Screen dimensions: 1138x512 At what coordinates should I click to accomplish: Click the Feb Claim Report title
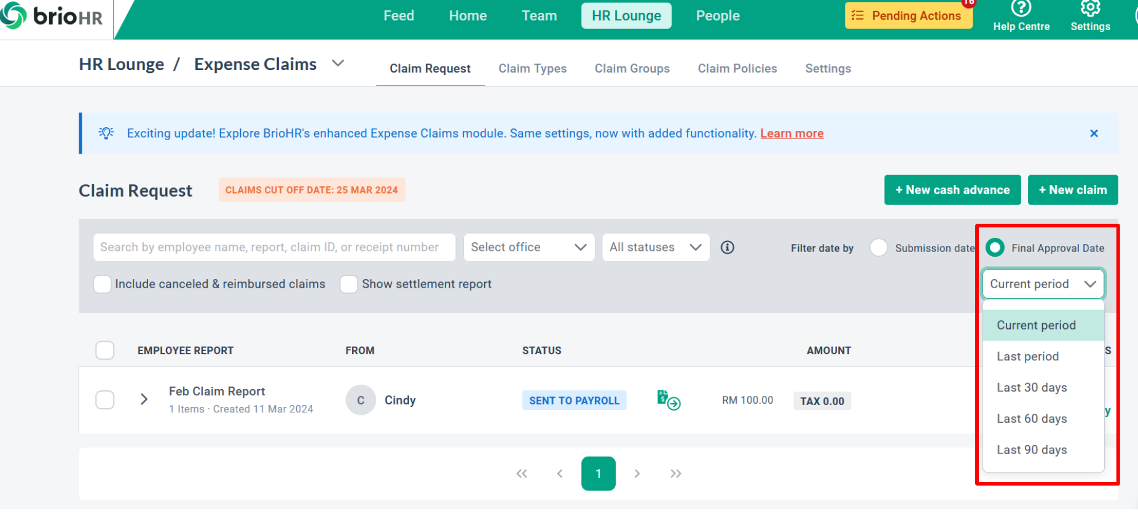click(x=217, y=391)
